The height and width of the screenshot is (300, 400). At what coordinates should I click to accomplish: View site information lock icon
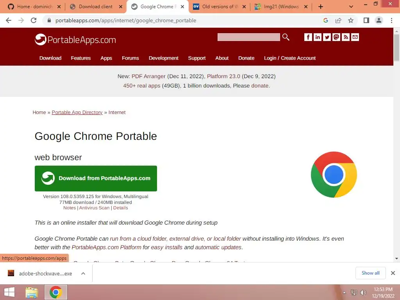tap(49, 20)
